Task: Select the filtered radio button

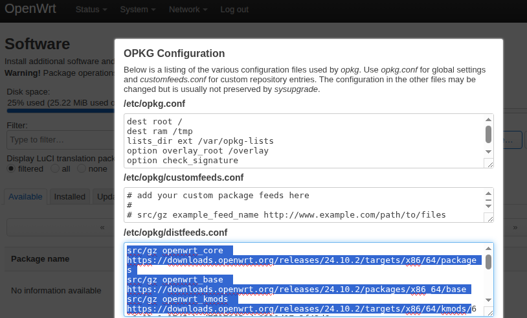Action: pyautogui.click(x=11, y=169)
